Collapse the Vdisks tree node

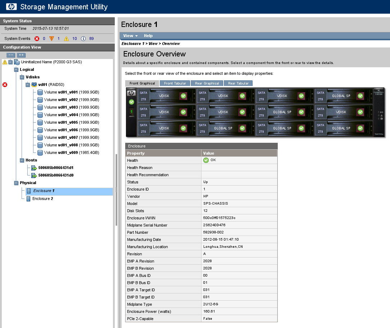tap(22, 77)
